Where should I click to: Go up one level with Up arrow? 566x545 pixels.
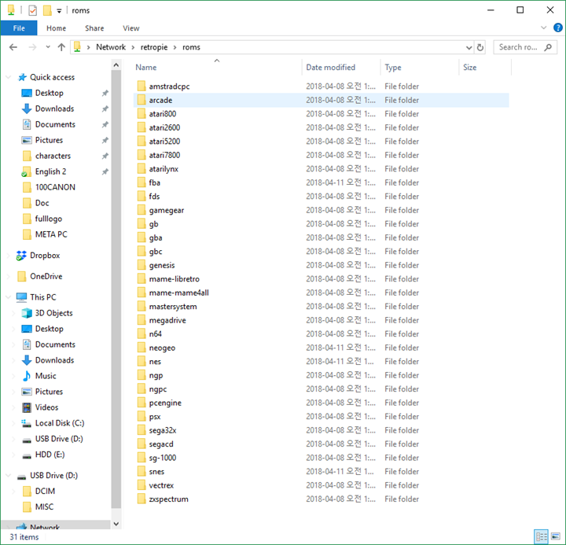click(x=61, y=47)
